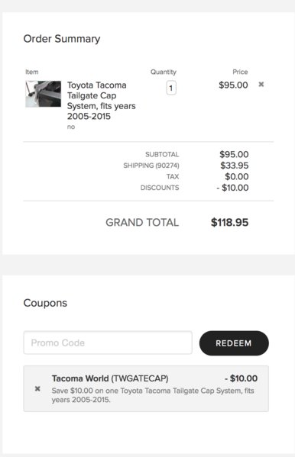This screenshot has height=457, width=295.
Task: Click the Tacoma World coupon name
Action: (80, 378)
